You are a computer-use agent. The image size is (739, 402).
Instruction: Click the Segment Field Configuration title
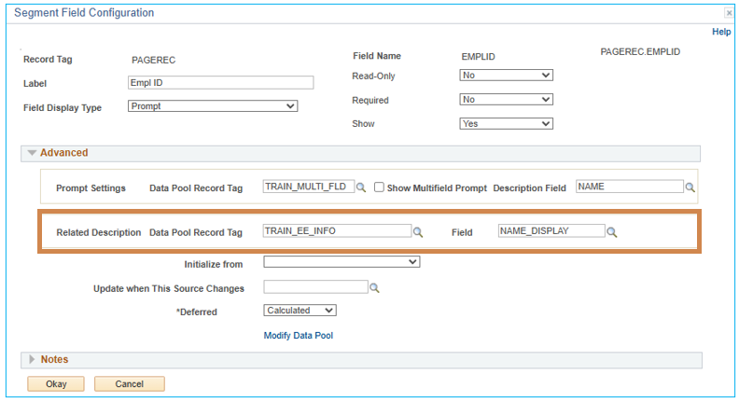tap(84, 13)
